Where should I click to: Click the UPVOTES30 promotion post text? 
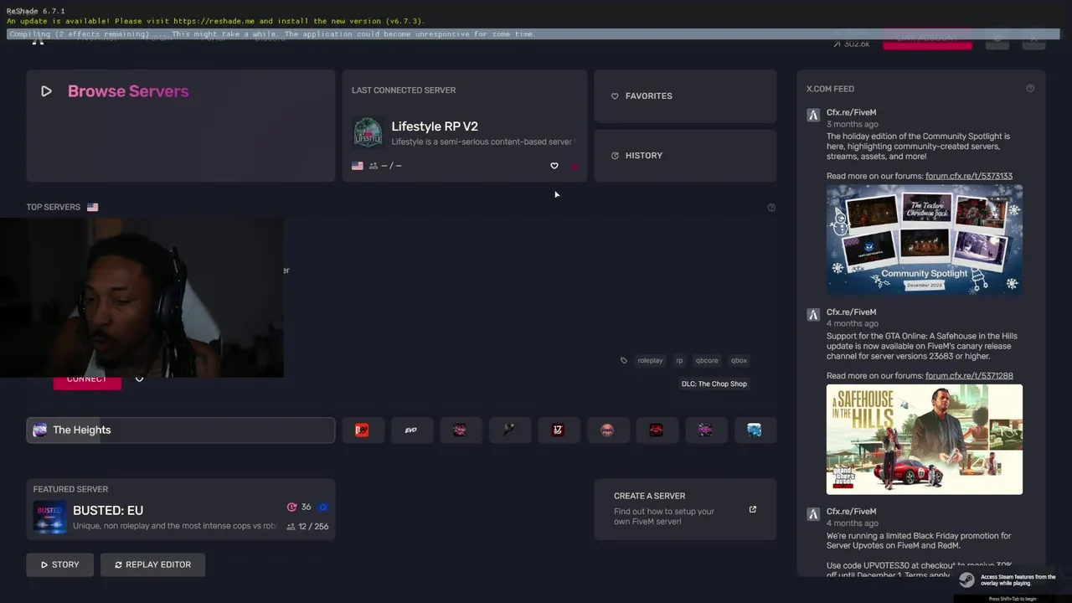[x=919, y=555]
